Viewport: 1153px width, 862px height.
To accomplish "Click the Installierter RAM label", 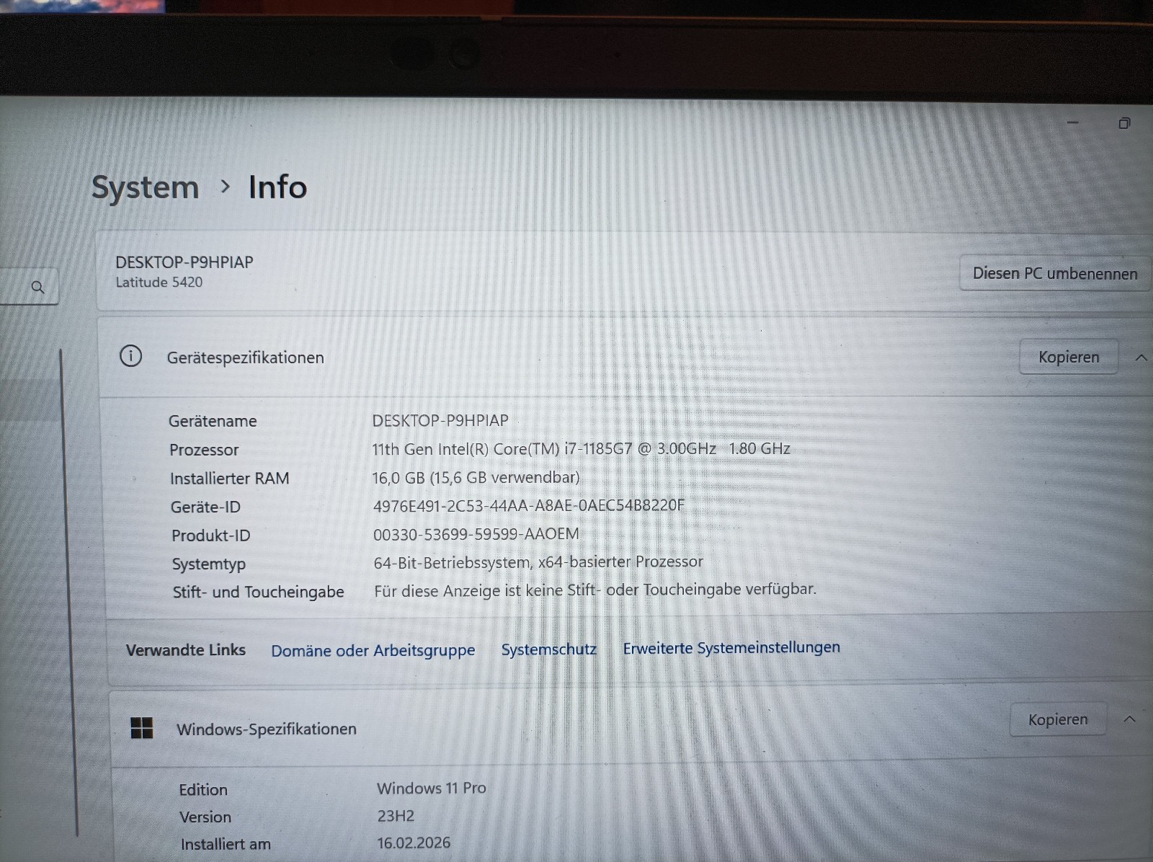I will click(x=230, y=479).
